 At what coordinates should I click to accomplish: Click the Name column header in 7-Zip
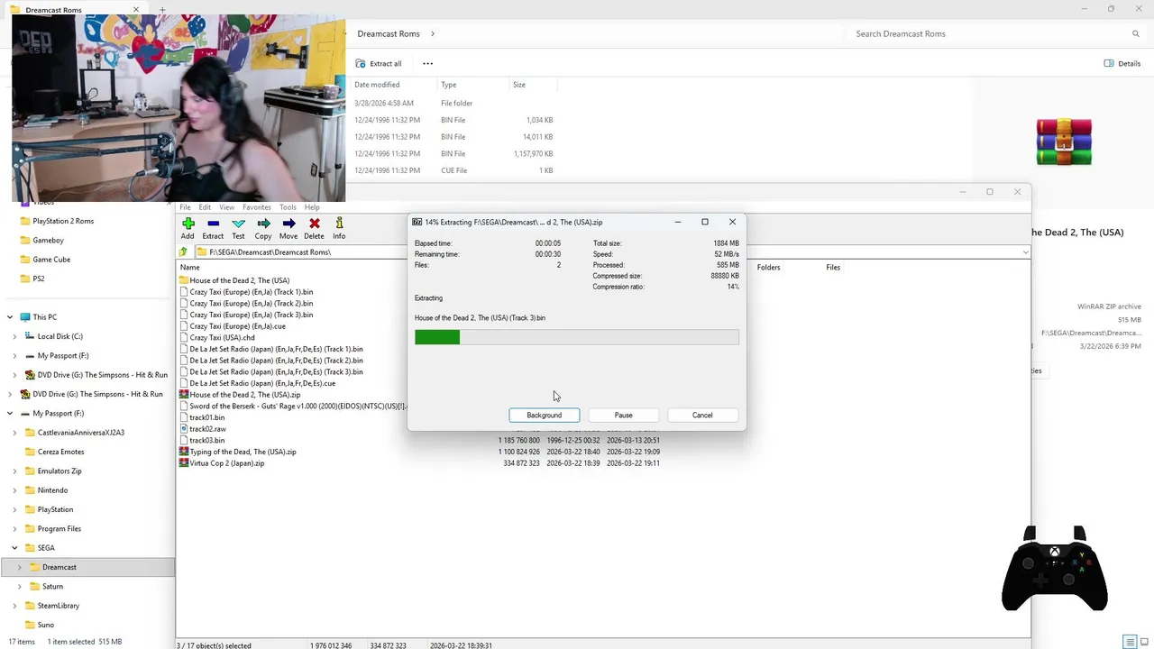[189, 267]
